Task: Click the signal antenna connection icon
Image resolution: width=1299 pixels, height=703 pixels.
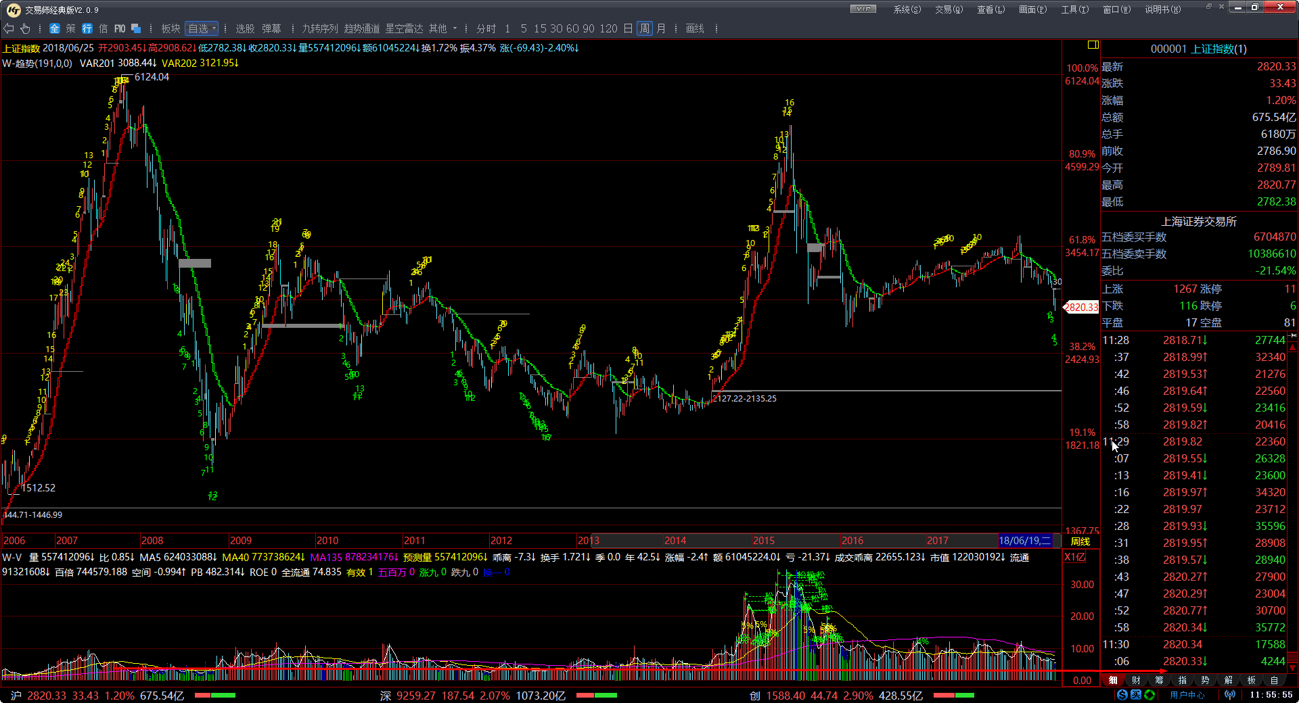Action: click(x=1230, y=695)
